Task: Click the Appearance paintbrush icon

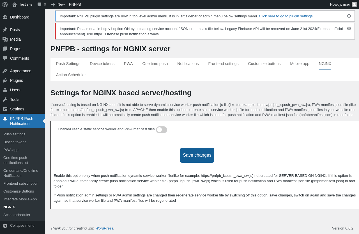Action: point(5,71)
